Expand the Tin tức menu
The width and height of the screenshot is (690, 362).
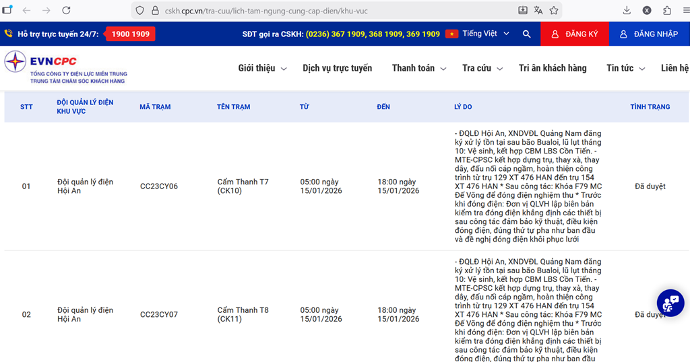pos(625,68)
